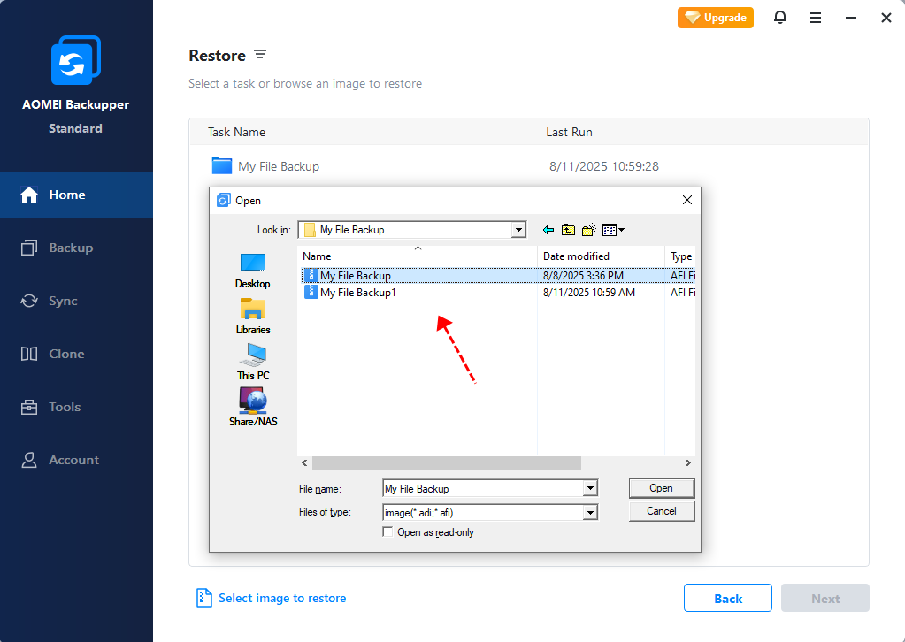Viewport: 905px width, 642px height.
Task: Click the Select image to restore file icon
Action: (x=203, y=598)
